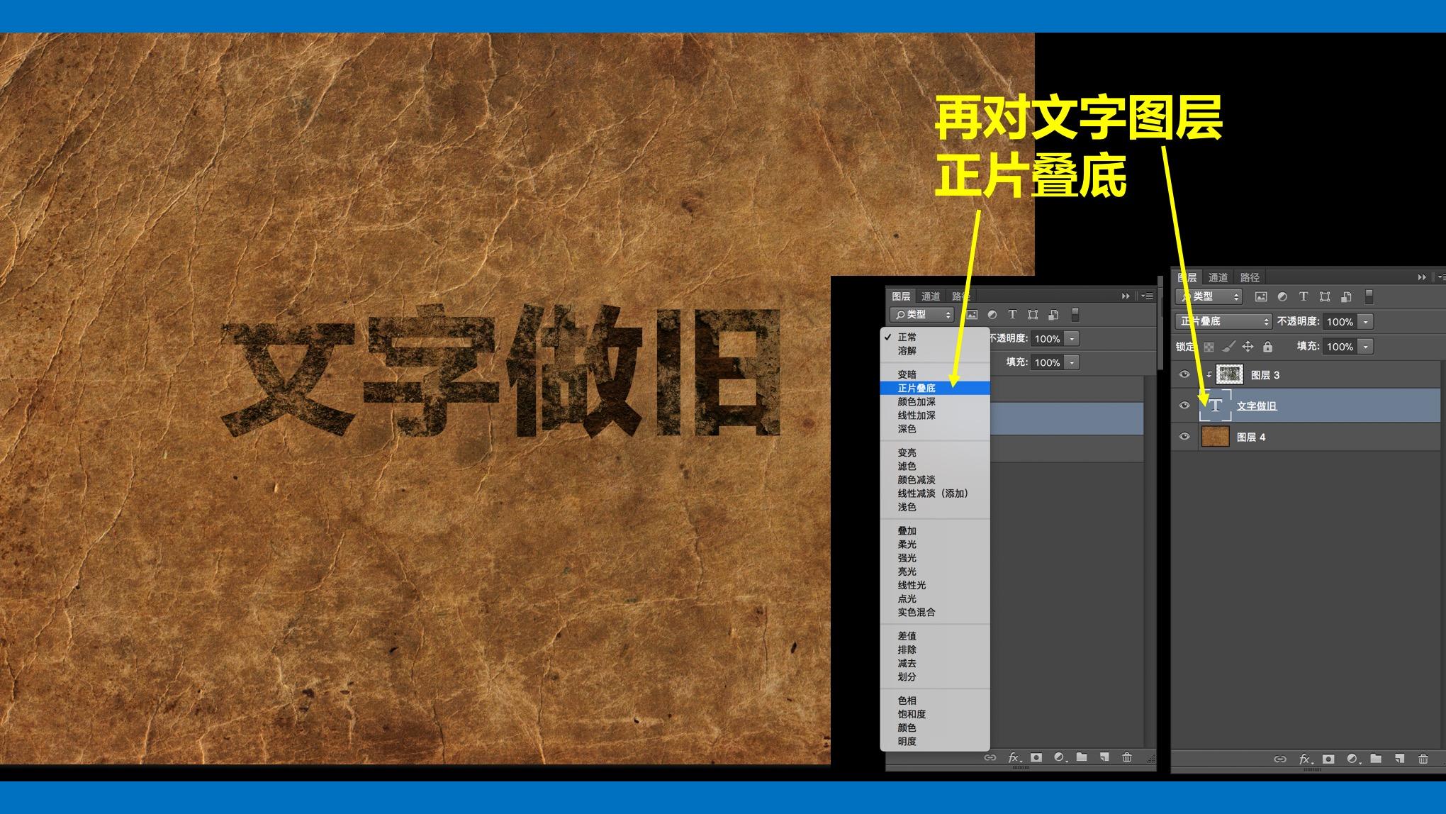Select the 图层 4 leather texture thumbnail
This screenshot has height=814, width=1446.
point(1215,437)
